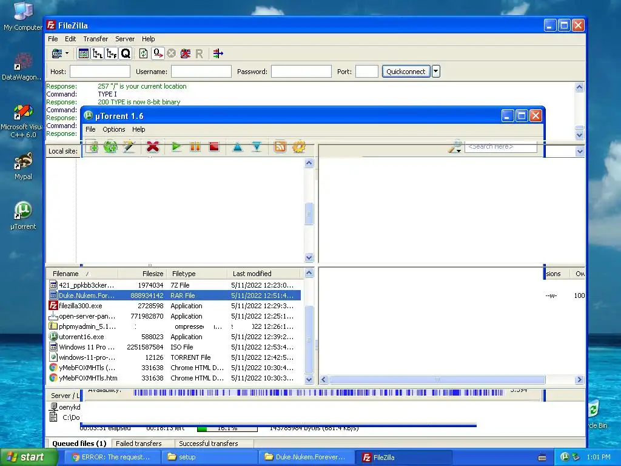This screenshot has width=621, height=466.
Task: Open FileZilla Transfer menu
Action: click(x=95, y=39)
